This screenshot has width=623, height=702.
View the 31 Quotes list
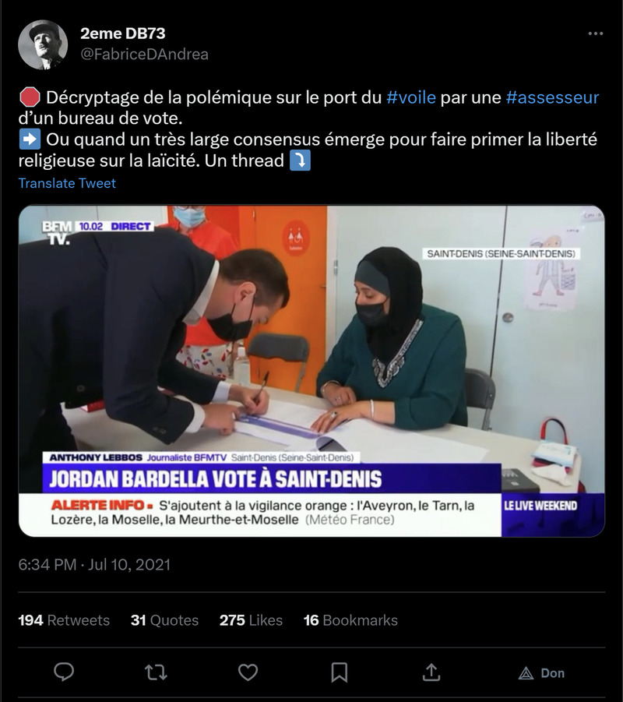point(164,620)
